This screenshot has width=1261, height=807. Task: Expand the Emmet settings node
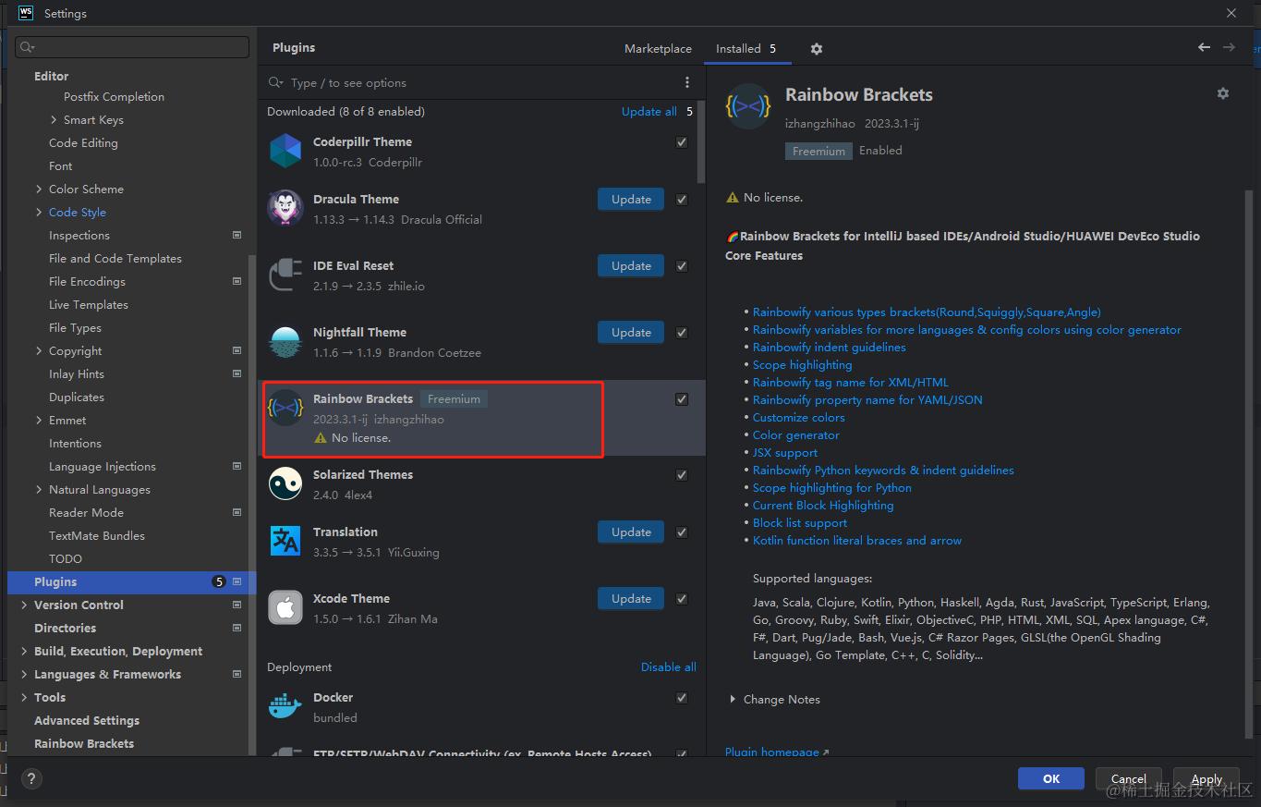click(39, 420)
